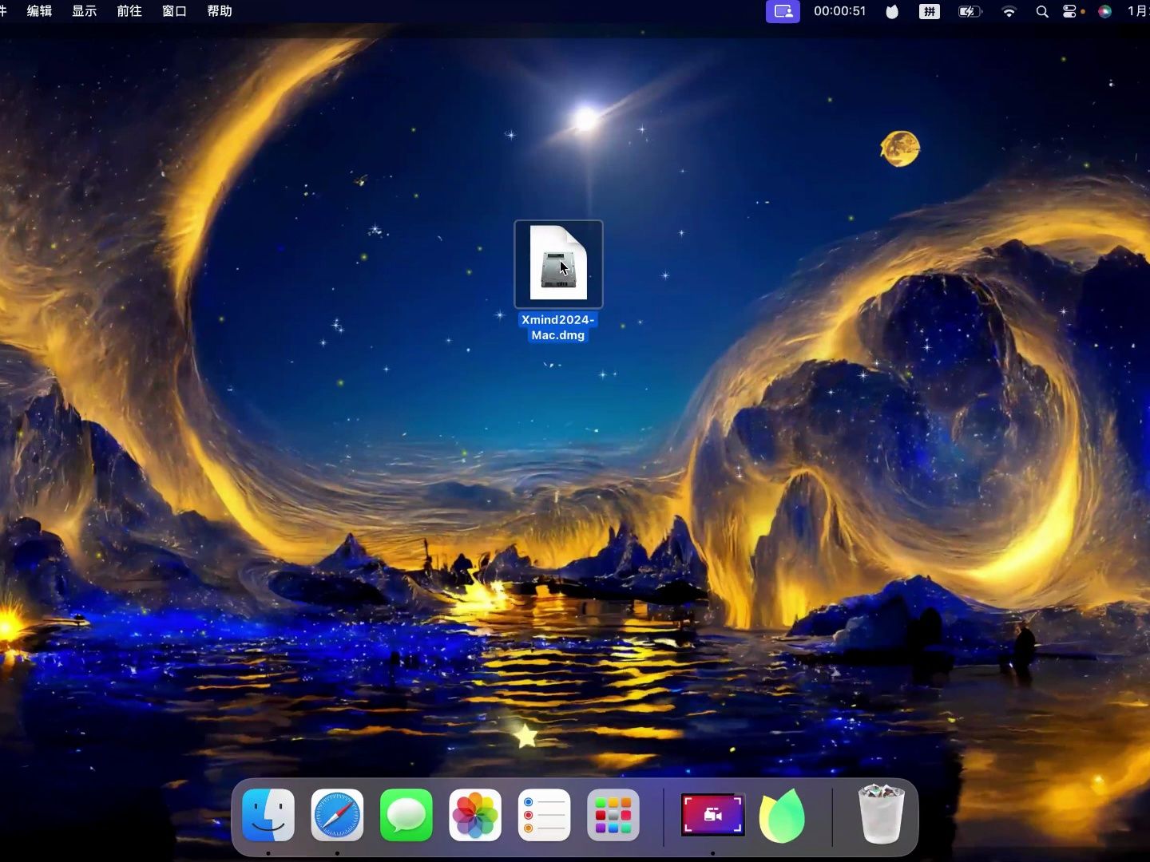Viewport: 1150px width, 862px height.
Task: Open the Wi-Fi menu in the menu bar
Action: (1009, 12)
